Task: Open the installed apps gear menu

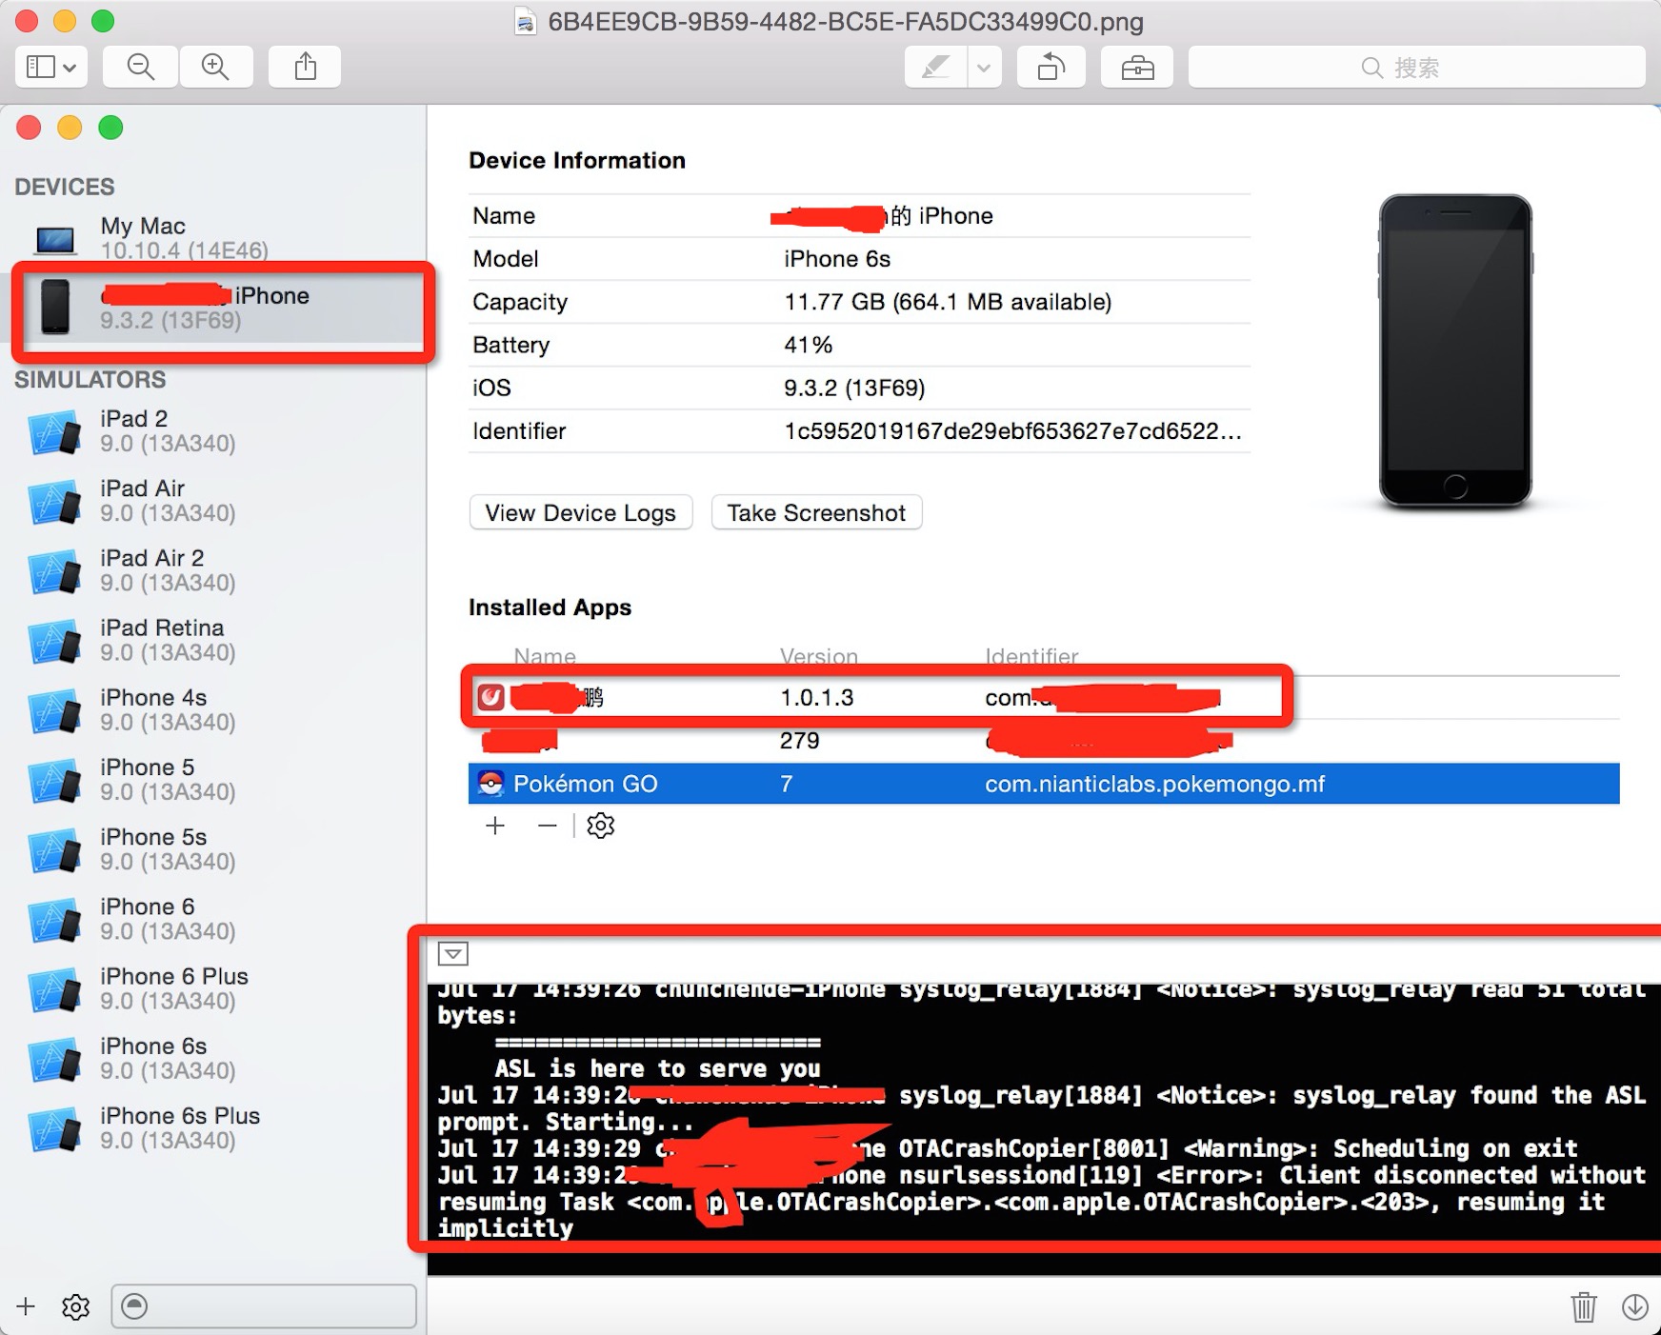Action: [x=601, y=826]
